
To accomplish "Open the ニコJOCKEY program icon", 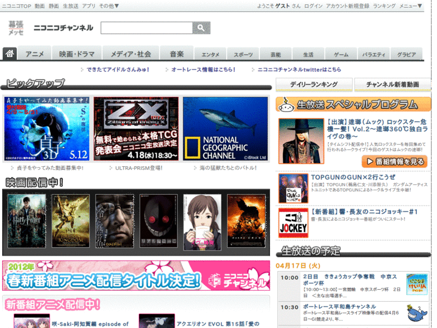I will (x=293, y=223).
